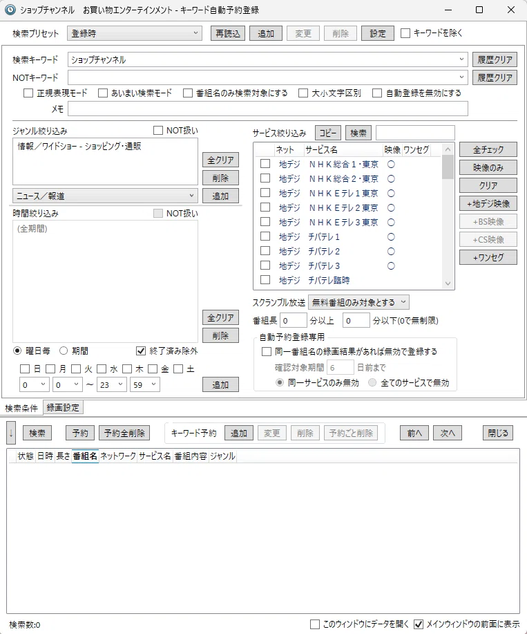Select 期間 radio button
The height and width of the screenshot is (634, 527).
(x=64, y=351)
